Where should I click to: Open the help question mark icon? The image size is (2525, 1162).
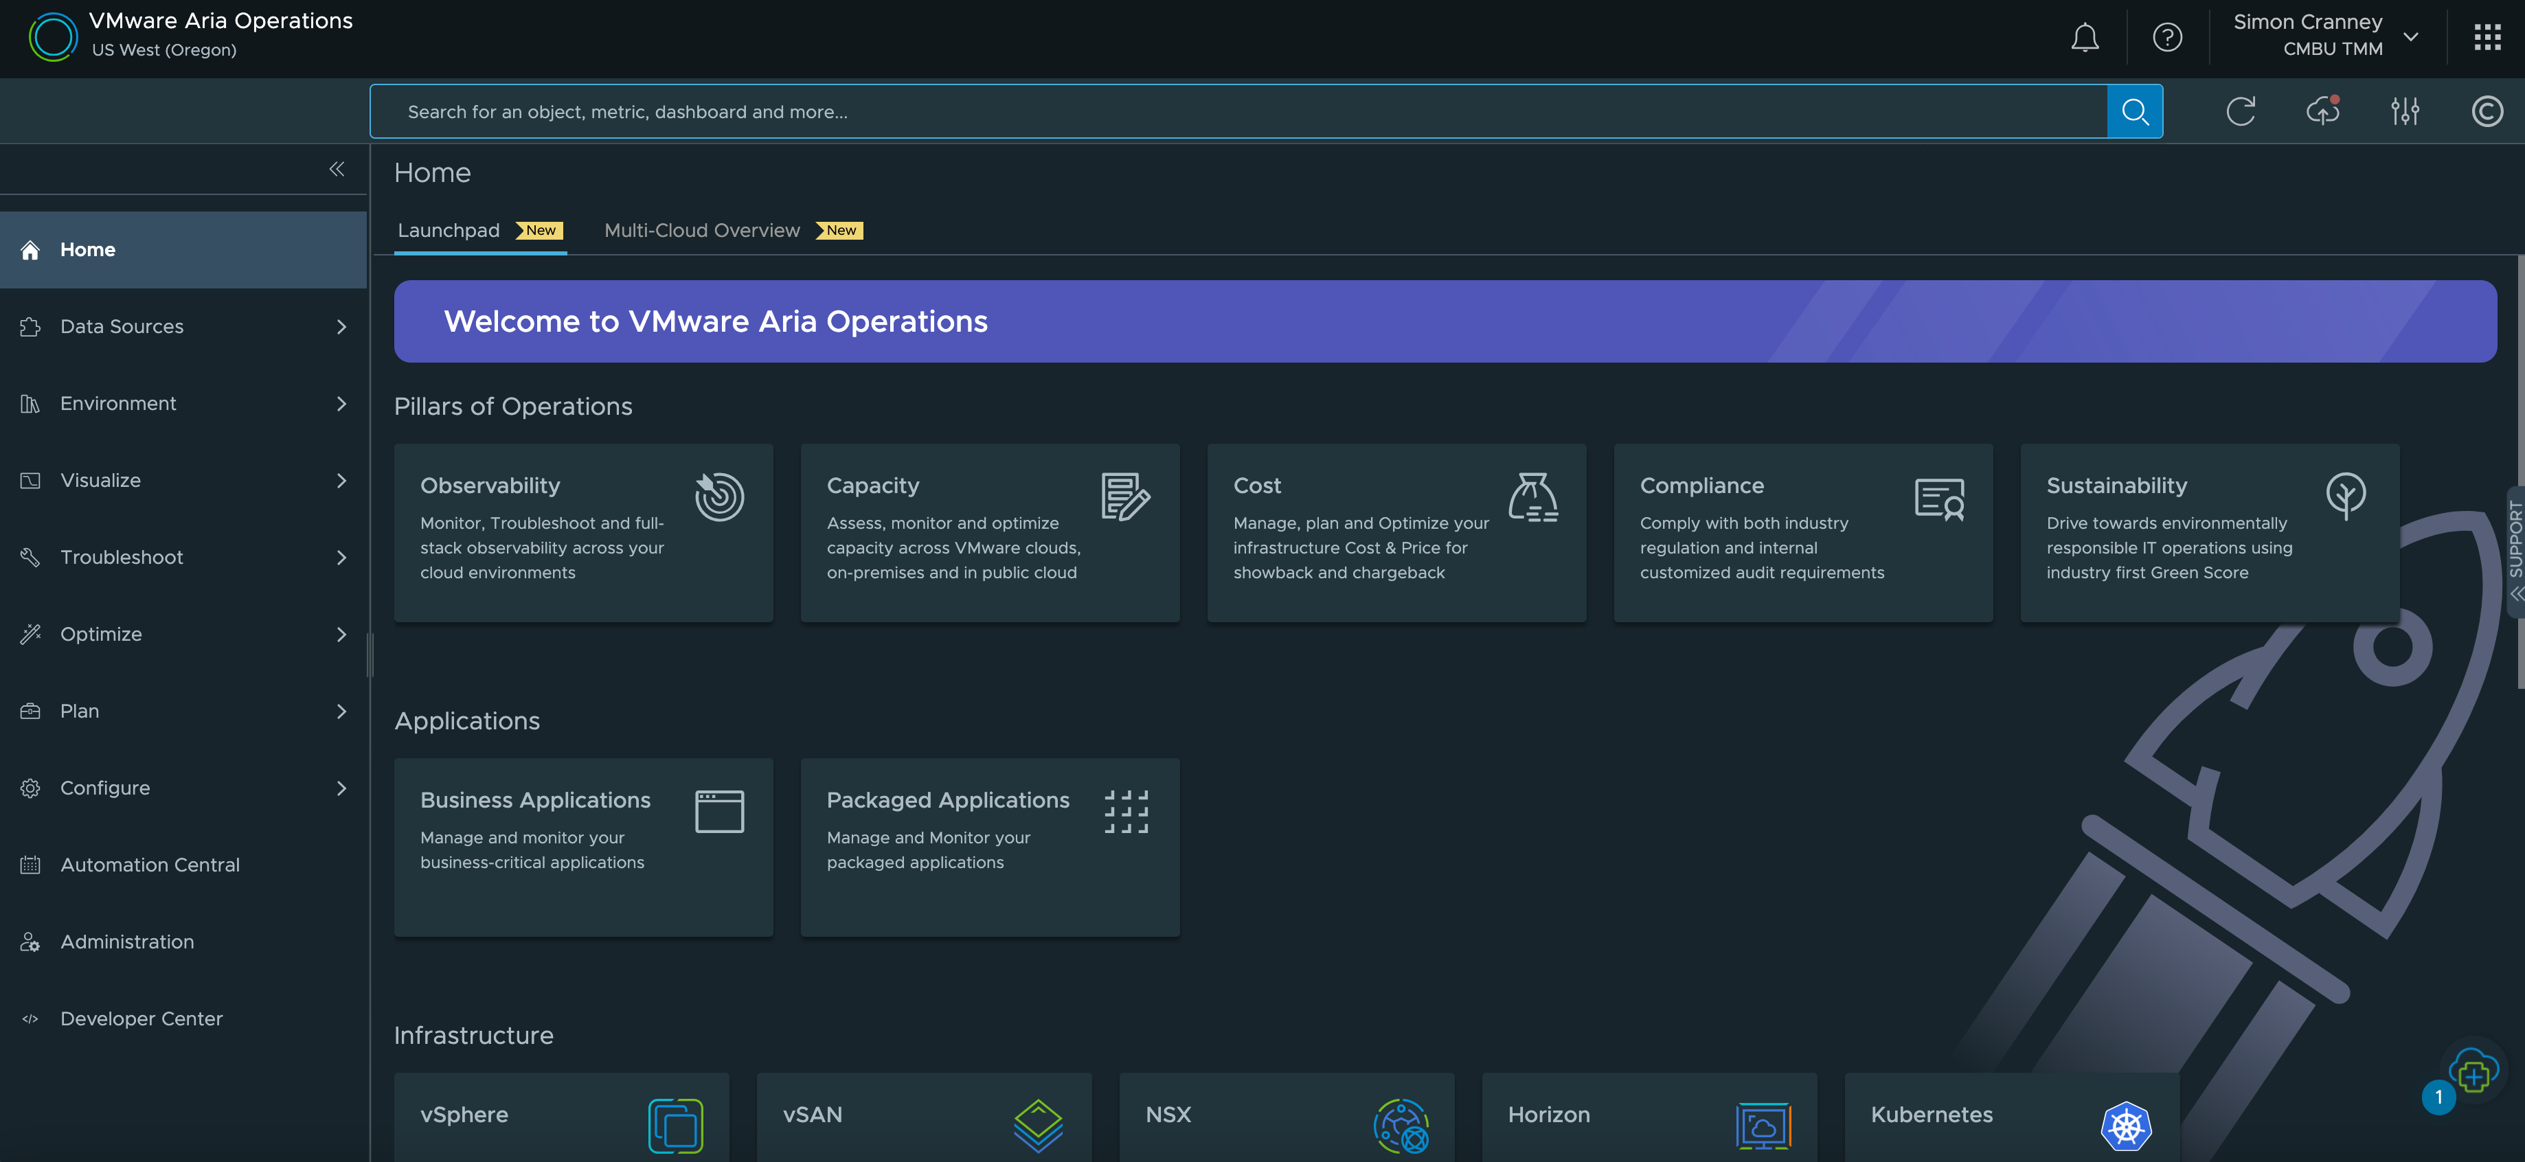(x=2167, y=37)
